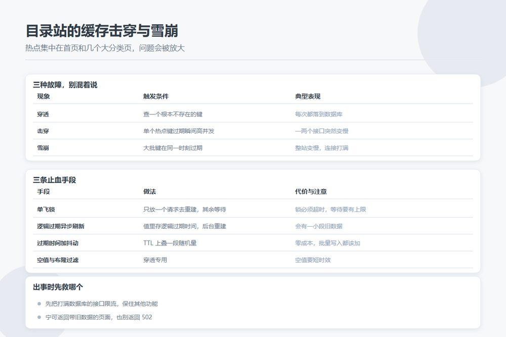Click the row label 雪崩
Viewport: 506px width, 337px height.
pyautogui.click(x=43, y=148)
